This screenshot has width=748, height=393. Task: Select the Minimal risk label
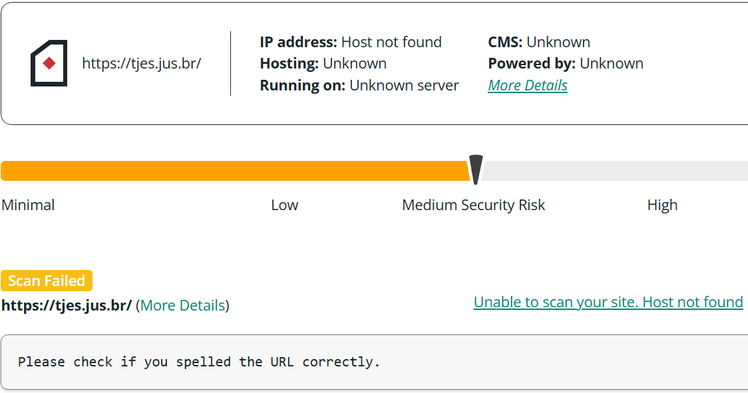(x=28, y=205)
